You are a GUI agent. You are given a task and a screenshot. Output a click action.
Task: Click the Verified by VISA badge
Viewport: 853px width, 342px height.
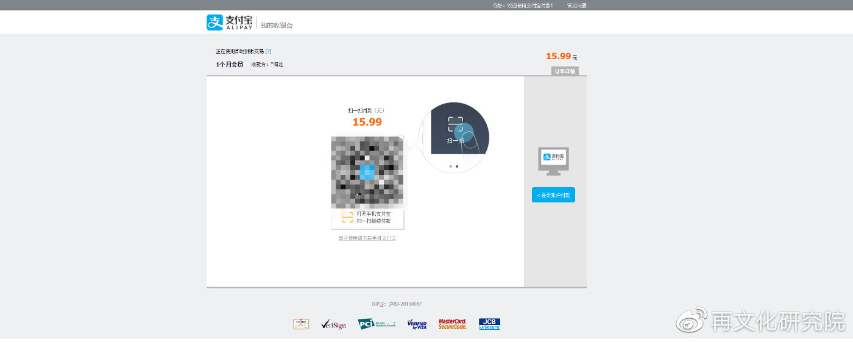tap(417, 324)
